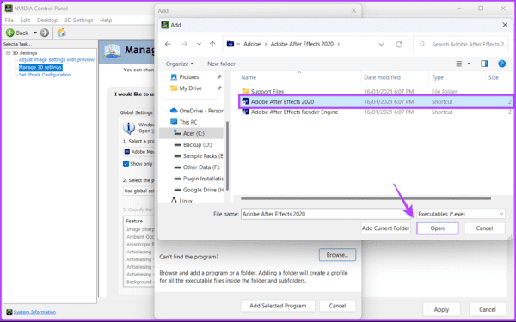Refresh the Adobe After Effects 2020 folder
This screenshot has width=516, height=322.
(399, 44)
